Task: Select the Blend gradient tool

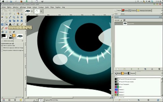Action: click(x=18, y=25)
